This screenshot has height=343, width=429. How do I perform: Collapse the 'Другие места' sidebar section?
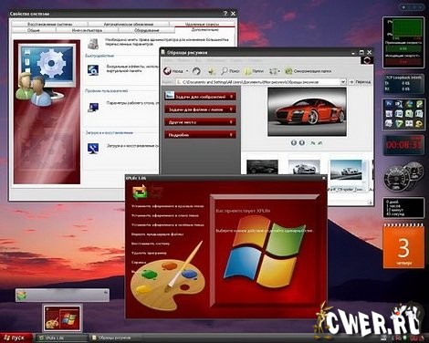click(231, 122)
